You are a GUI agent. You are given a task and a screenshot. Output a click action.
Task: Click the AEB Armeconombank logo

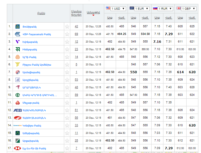18,110
